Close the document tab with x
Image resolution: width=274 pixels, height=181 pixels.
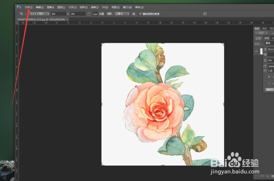click(x=67, y=19)
